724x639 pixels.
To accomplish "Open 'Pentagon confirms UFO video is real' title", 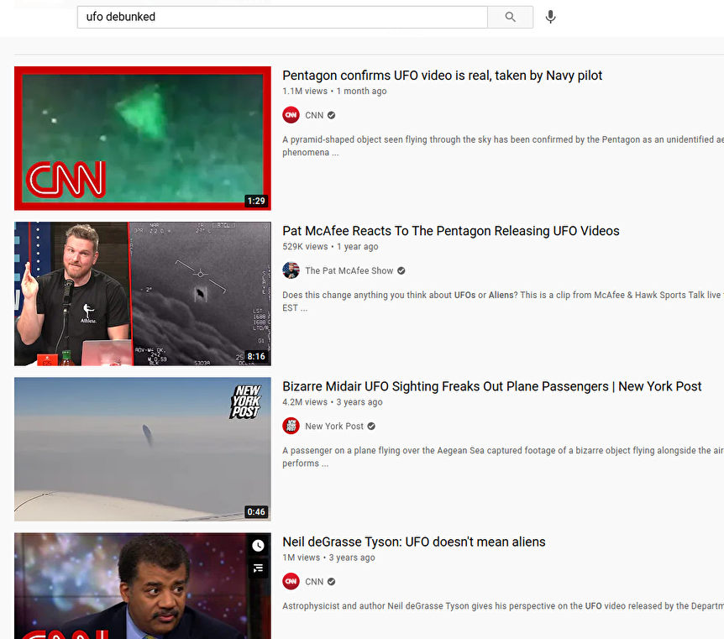I will point(442,76).
